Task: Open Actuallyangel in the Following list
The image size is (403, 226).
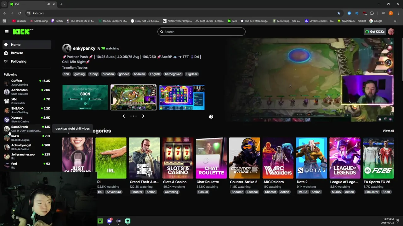Action: pyautogui.click(x=26, y=147)
